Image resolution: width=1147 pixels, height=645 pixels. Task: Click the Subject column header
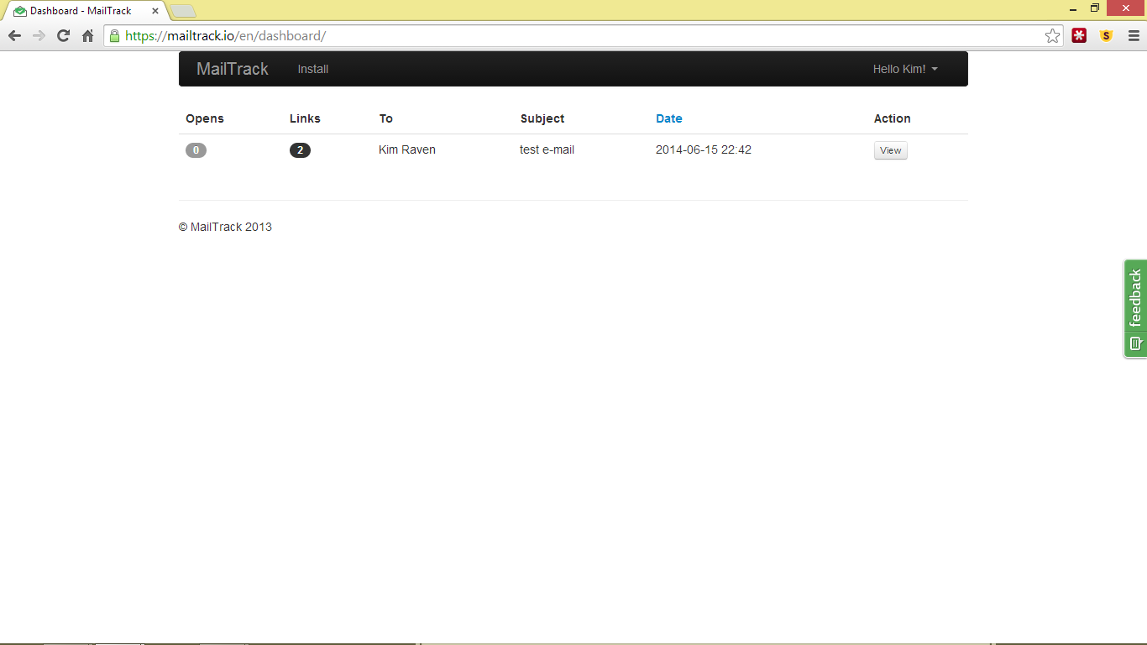pyautogui.click(x=542, y=118)
